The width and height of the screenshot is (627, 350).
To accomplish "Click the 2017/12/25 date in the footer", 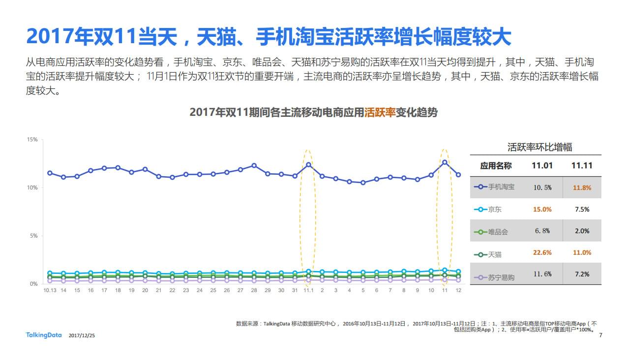I will pyautogui.click(x=82, y=335).
